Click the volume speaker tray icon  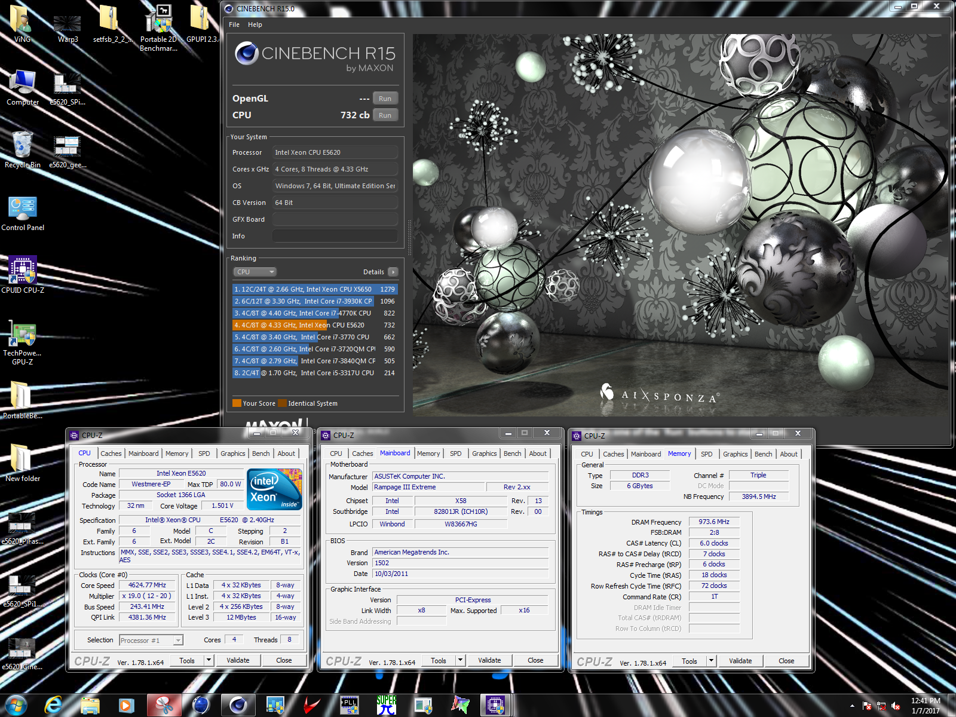(896, 706)
